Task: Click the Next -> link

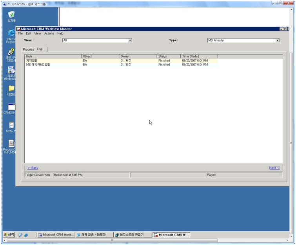Action: click(x=274, y=168)
